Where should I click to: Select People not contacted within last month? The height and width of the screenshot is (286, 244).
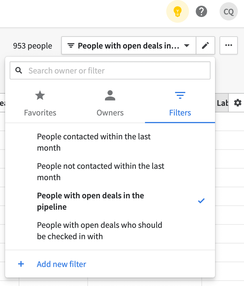coord(110,172)
